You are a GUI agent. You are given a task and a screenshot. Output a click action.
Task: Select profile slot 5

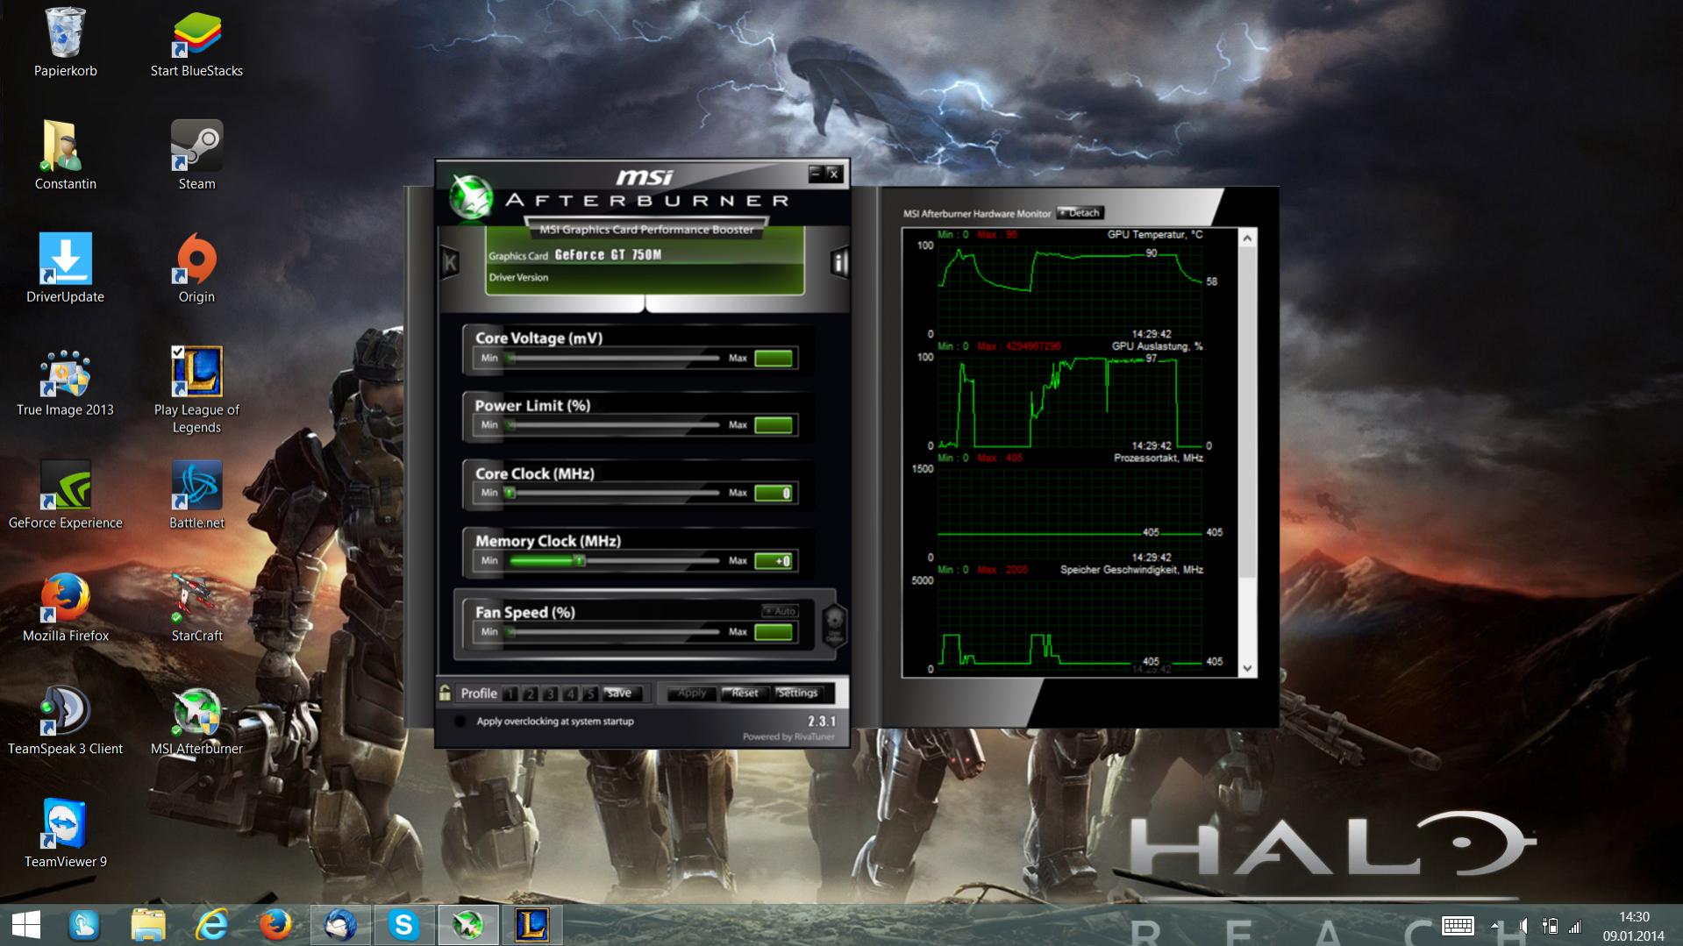click(x=590, y=693)
